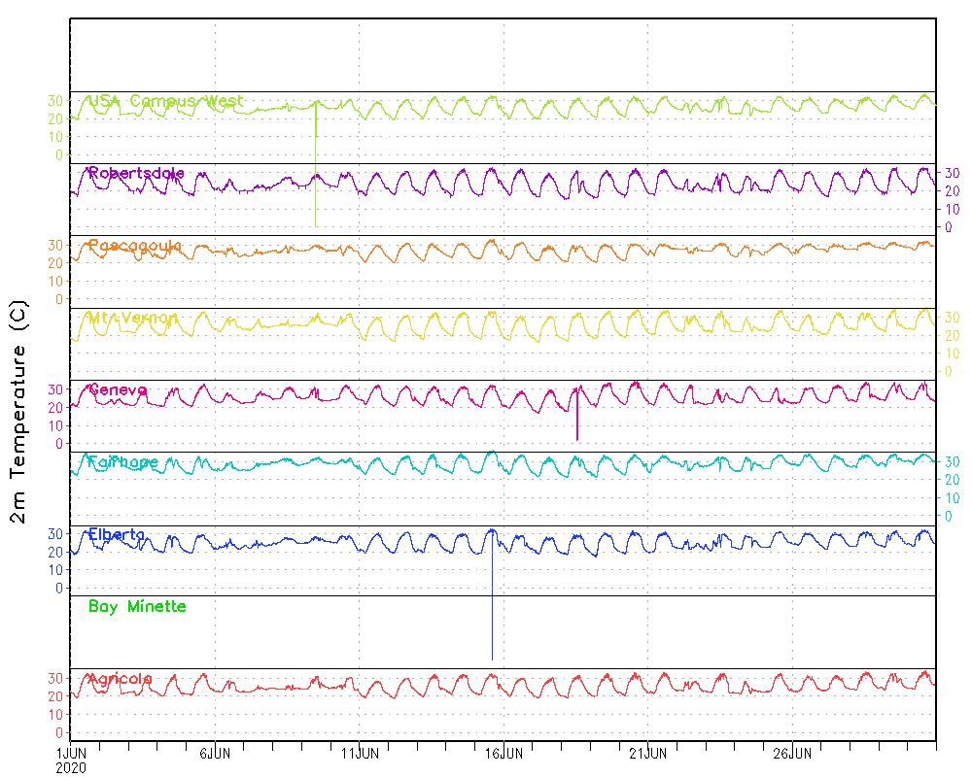Screen dimensions: 972x777
Task: Click the Bay Minette station label
Action: [x=137, y=607]
